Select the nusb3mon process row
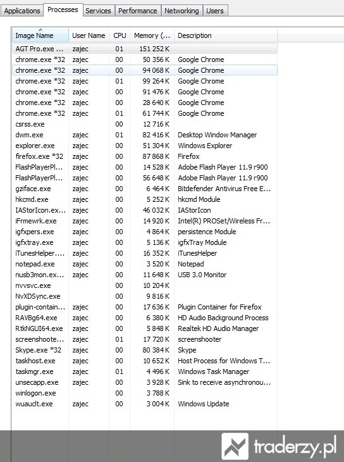344x462 pixels. (145, 275)
